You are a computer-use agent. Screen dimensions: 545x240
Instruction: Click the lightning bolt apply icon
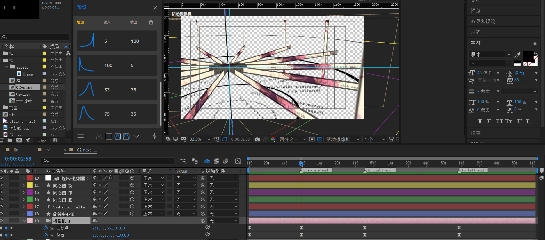pyautogui.click(x=155, y=136)
